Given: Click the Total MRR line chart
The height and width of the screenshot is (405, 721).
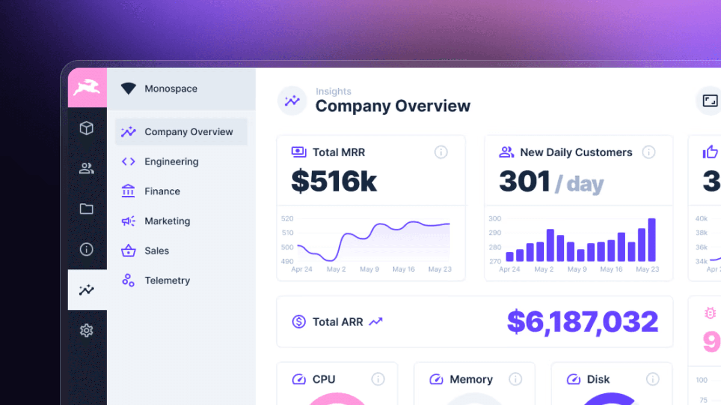Looking at the screenshot, I should click(374, 240).
